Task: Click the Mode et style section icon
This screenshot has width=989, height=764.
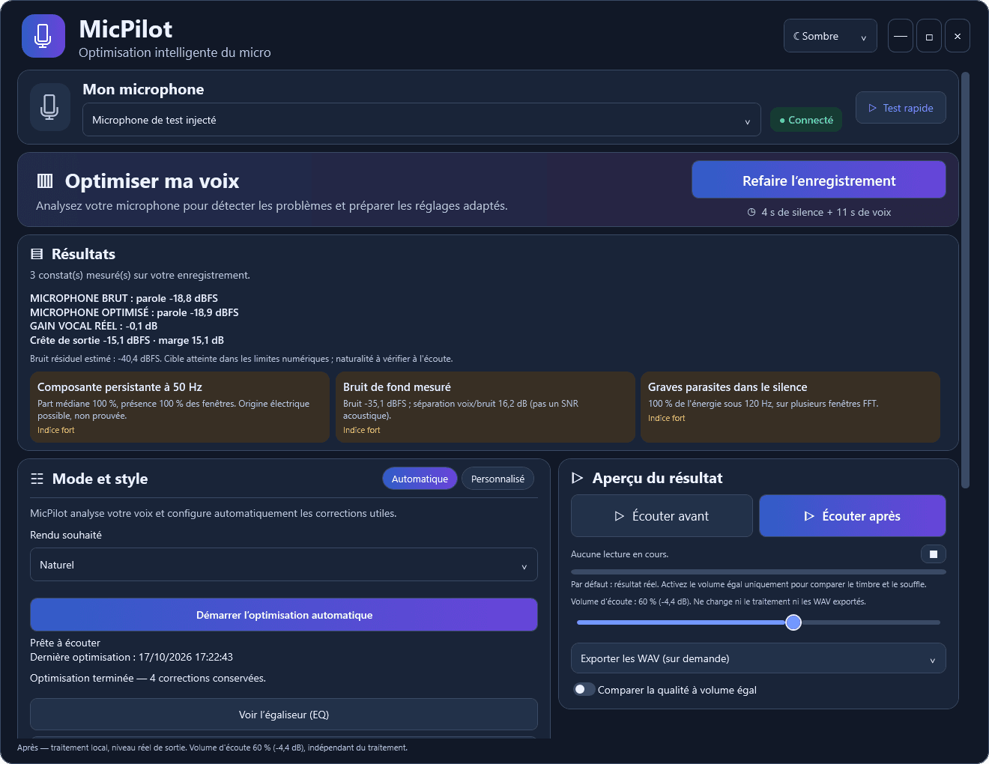Action: pos(37,479)
